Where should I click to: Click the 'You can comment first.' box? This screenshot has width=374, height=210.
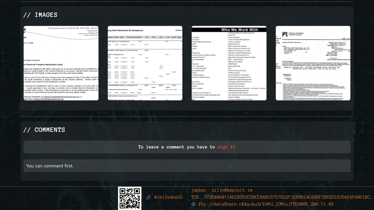tap(187, 166)
